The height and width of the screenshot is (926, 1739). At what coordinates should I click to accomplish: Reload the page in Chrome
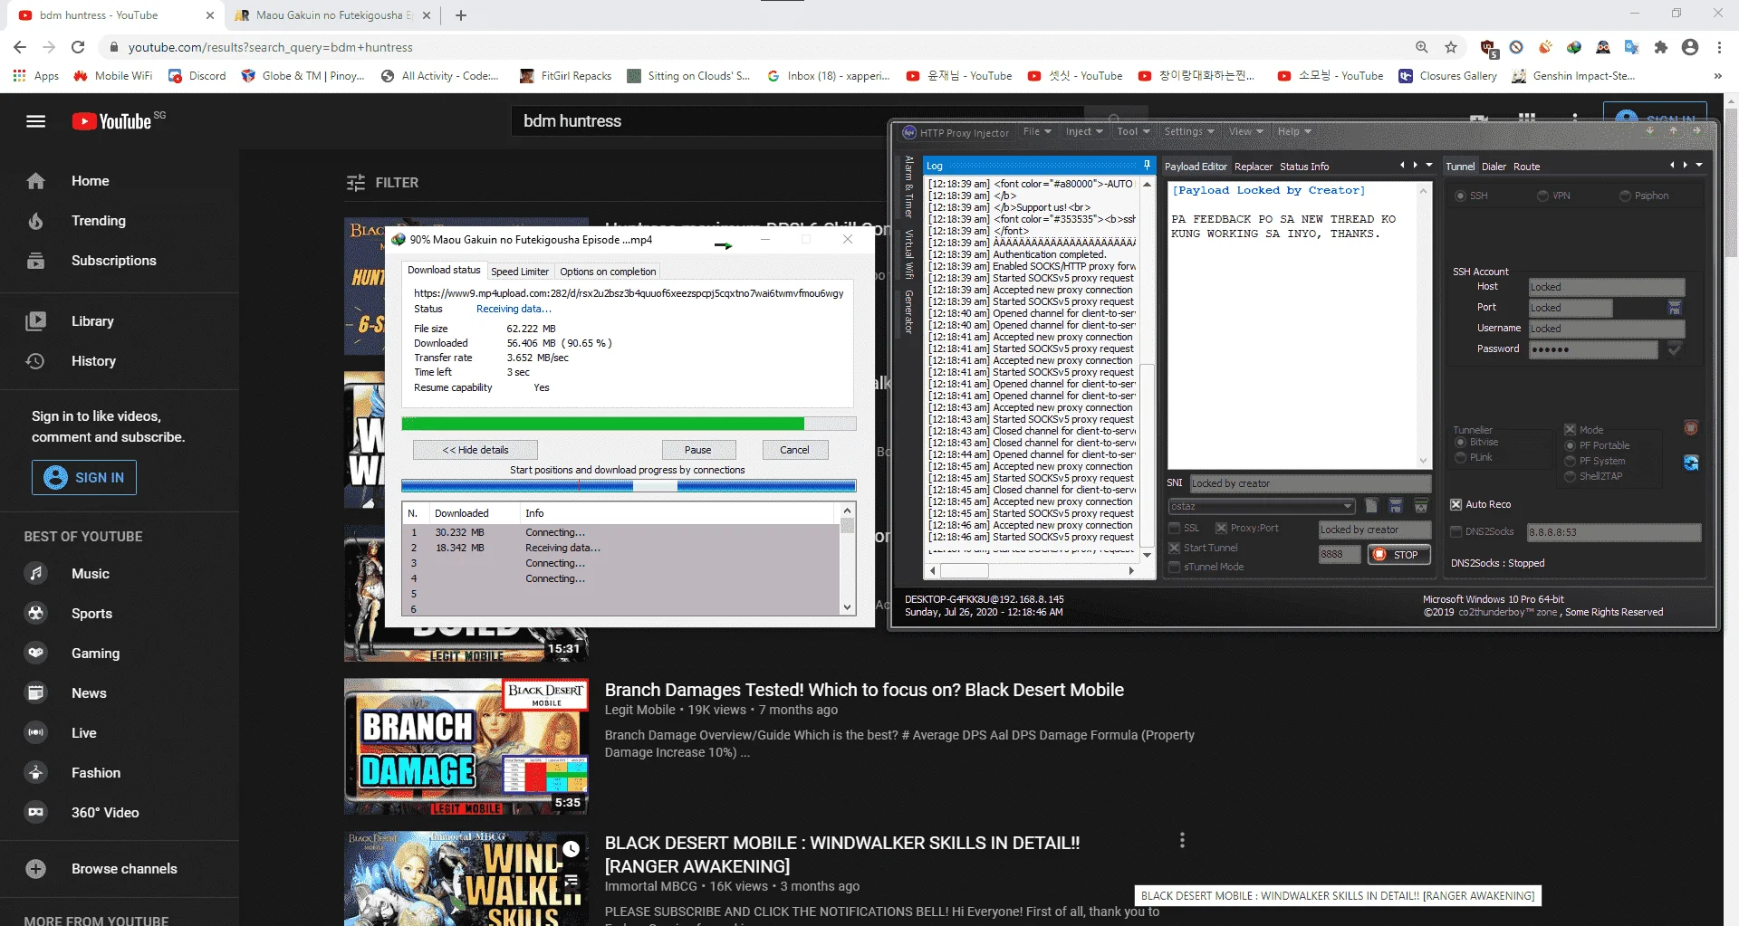[x=78, y=47]
